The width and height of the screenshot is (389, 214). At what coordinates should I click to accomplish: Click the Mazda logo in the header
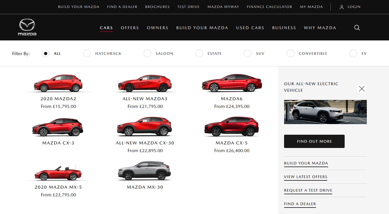tap(27, 27)
